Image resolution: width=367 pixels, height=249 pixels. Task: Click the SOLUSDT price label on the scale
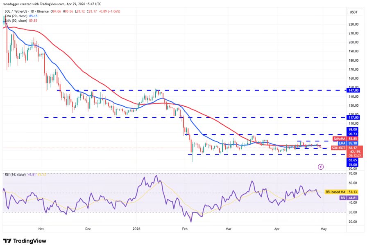(339, 148)
